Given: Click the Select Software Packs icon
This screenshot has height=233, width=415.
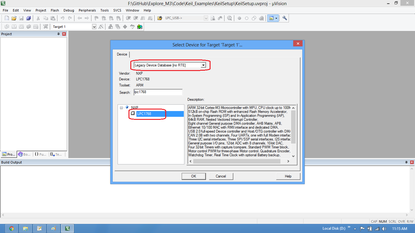Looking at the screenshot, I should click(x=132, y=27).
